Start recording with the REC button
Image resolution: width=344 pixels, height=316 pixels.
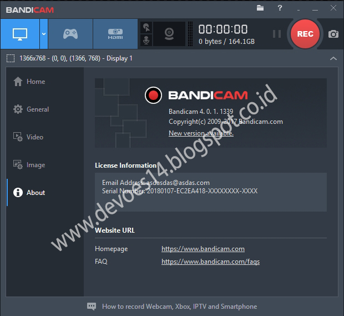(305, 34)
